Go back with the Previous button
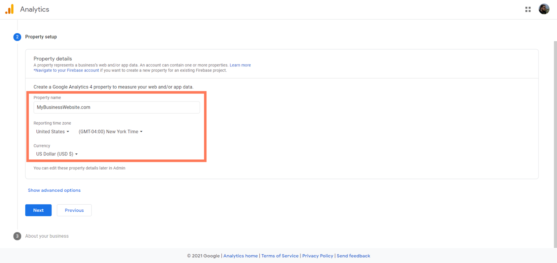 point(74,210)
